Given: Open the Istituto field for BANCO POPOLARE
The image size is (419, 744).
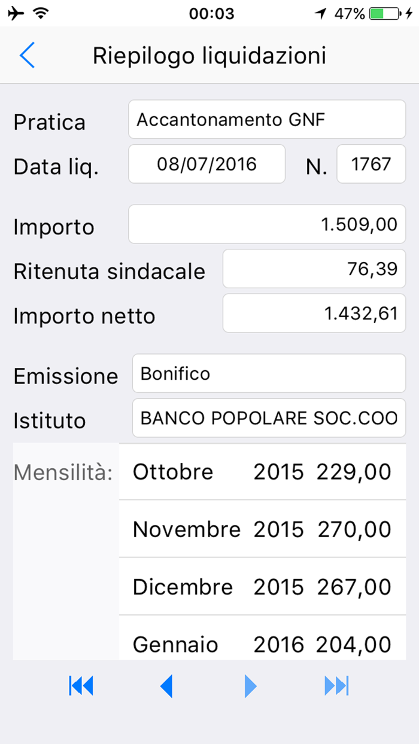Looking at the screenshot, I should [268, 418].
